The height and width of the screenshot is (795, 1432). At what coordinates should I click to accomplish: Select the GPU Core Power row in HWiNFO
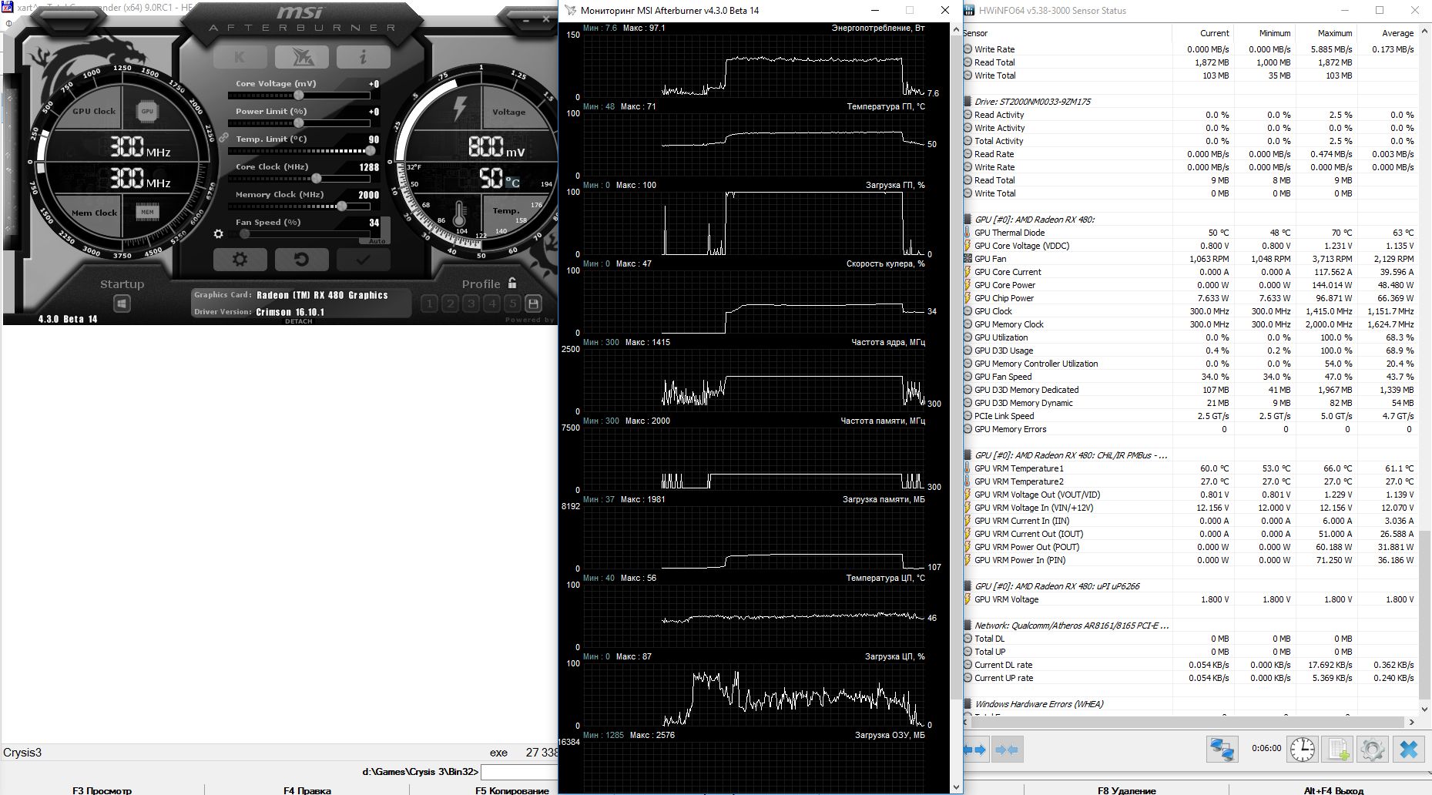pos(1190,285)
